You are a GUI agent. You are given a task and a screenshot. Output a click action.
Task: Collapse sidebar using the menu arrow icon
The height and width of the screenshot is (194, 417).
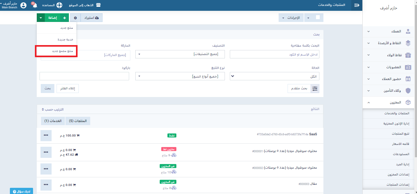[x=357, y=5]
